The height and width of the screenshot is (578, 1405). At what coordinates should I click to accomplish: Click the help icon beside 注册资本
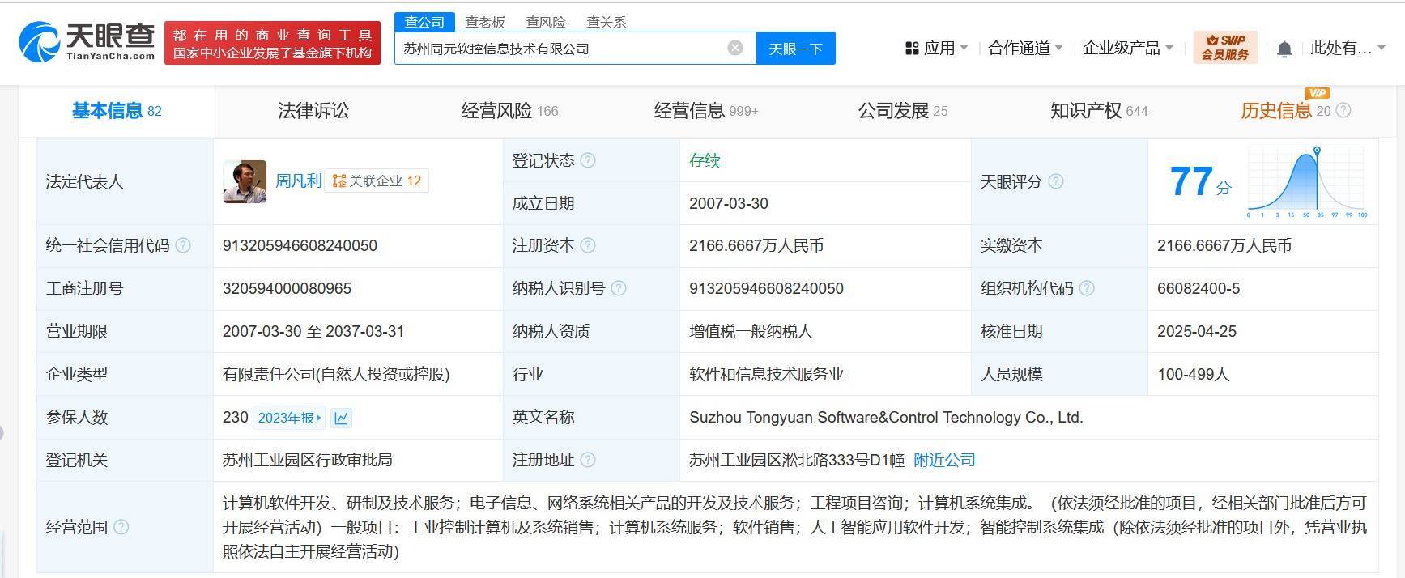click(x=588, y=245)
